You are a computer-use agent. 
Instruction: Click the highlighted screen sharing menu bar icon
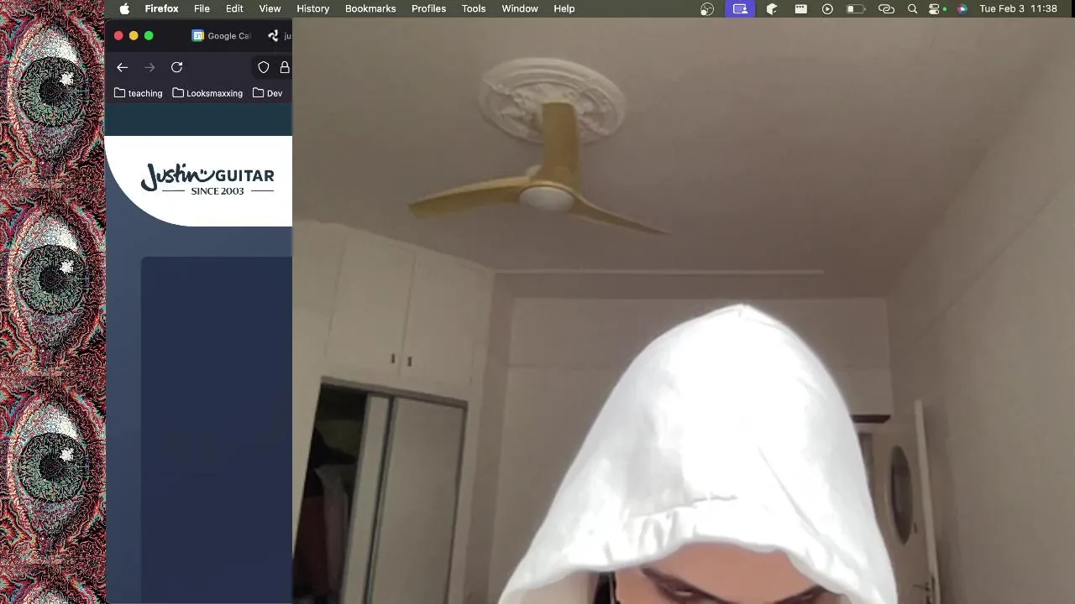(x=740, y=8)
